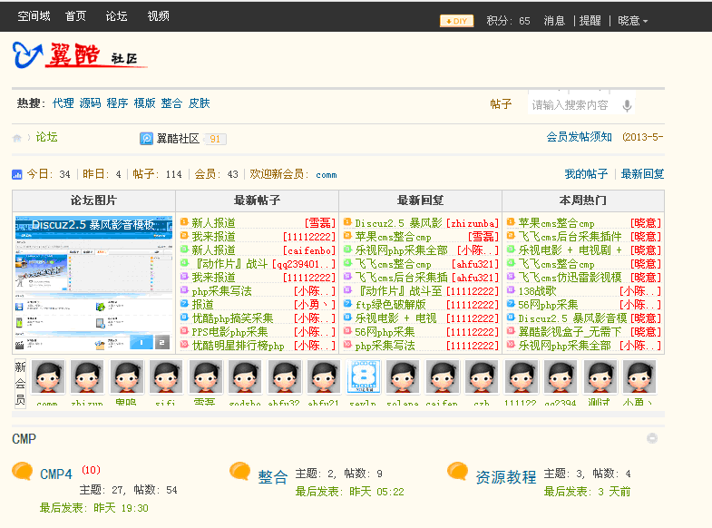712x528 pixels.
Task: Open the 资源教程 forum
Action: (x=506, y=477)
